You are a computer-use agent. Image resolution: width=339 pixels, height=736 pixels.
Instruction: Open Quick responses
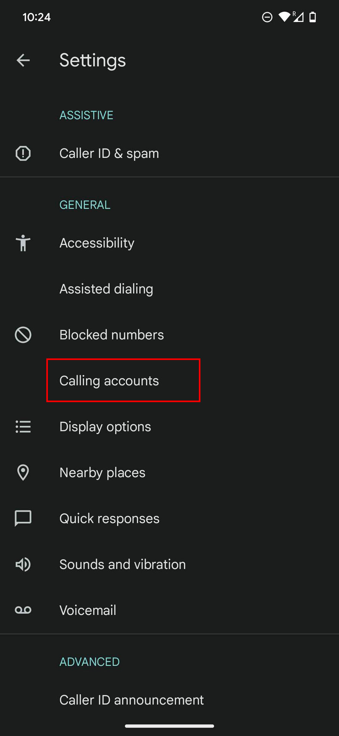point(109,518)
